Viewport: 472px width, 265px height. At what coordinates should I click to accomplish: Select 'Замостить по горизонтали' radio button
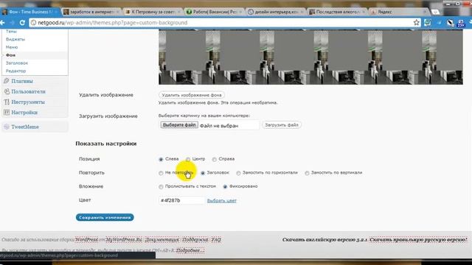[238, 173]
